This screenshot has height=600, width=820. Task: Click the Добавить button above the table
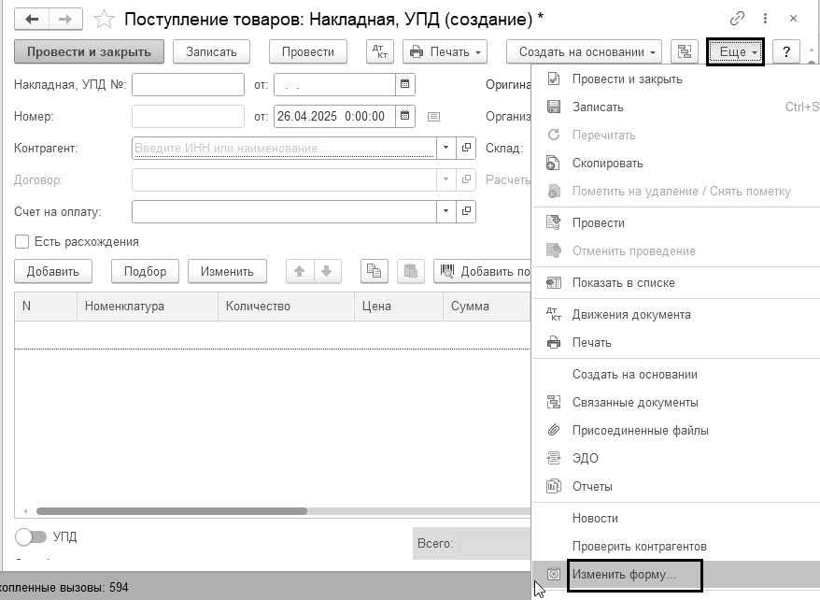[x=53, y=271]
